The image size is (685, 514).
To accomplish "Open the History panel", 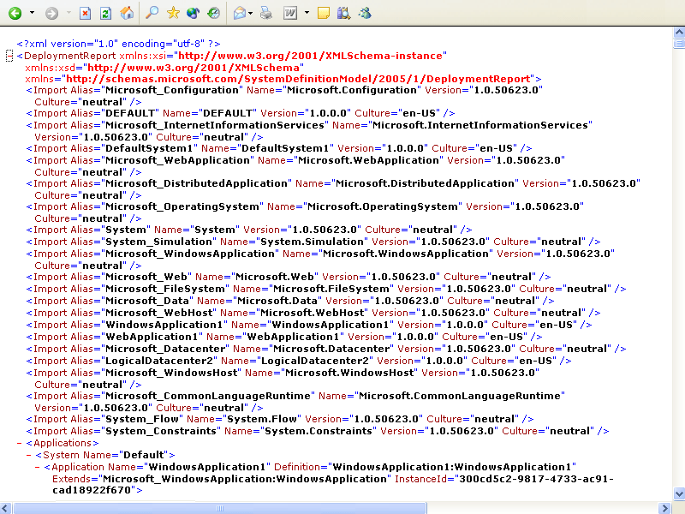I will coord(213,13).
